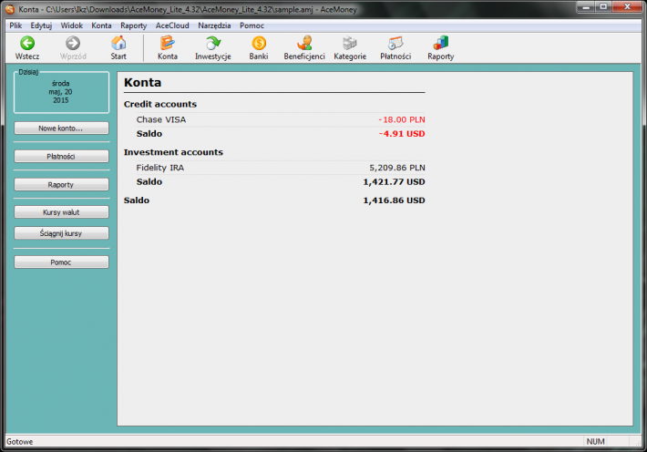Open the Beneficjenci payees icon
The height and width of the screenshot is (452, 647).
click(x=304, y=43)
